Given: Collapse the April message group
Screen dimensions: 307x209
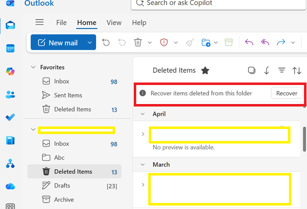Looking at the screenshot, I should click(x=143, y=114).
